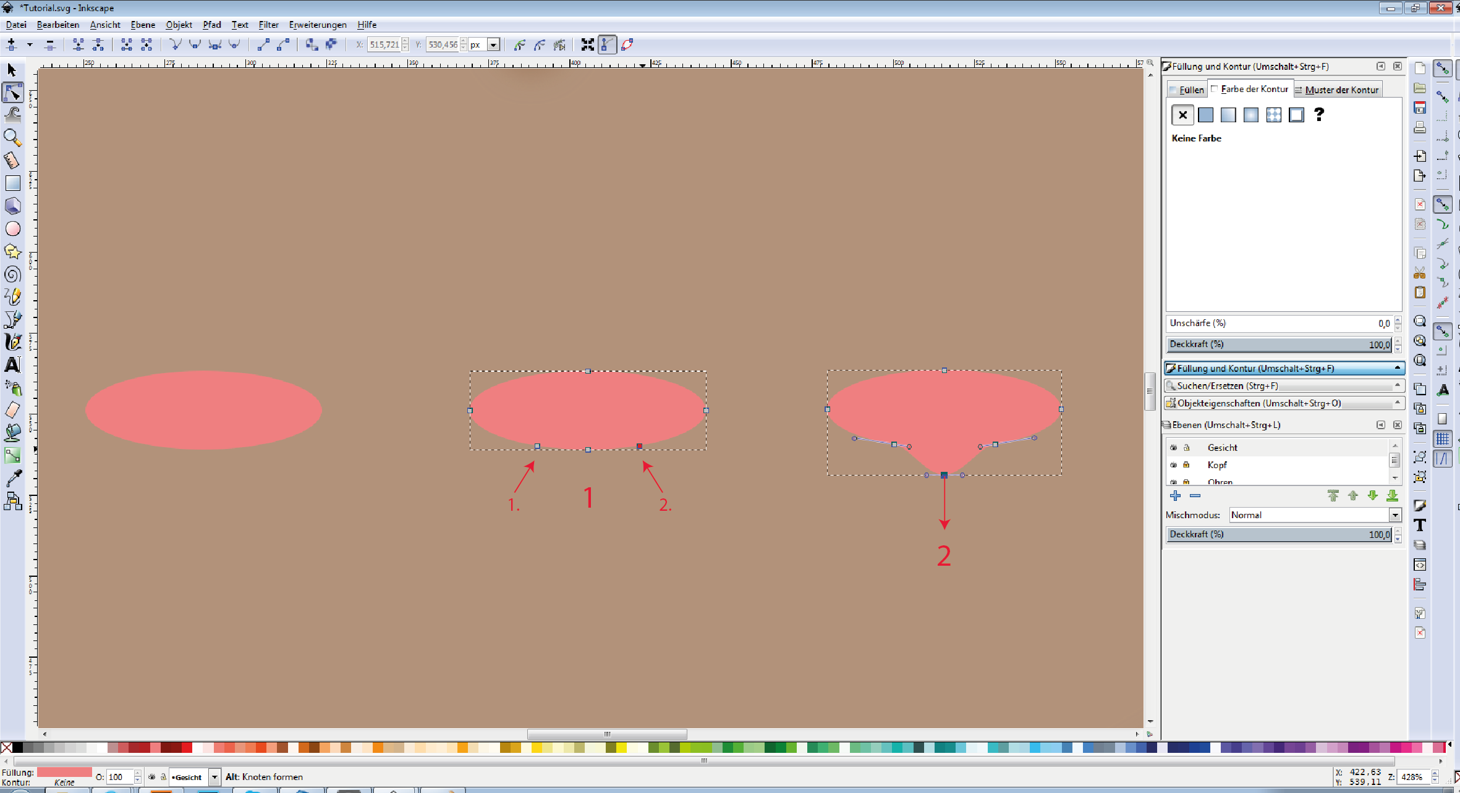Toggle Kopf layer visibility eye
1460x793 pixels.
tap(1173, 464)
